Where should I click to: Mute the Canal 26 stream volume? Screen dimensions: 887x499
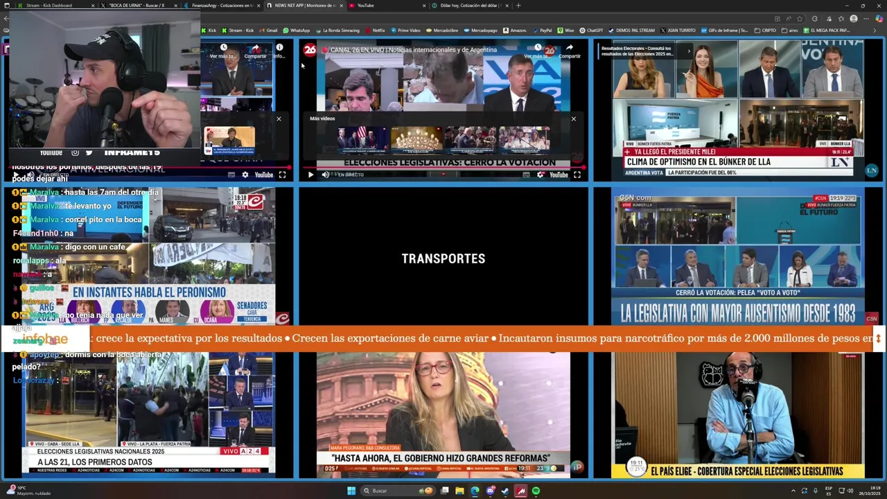point(325,175)
